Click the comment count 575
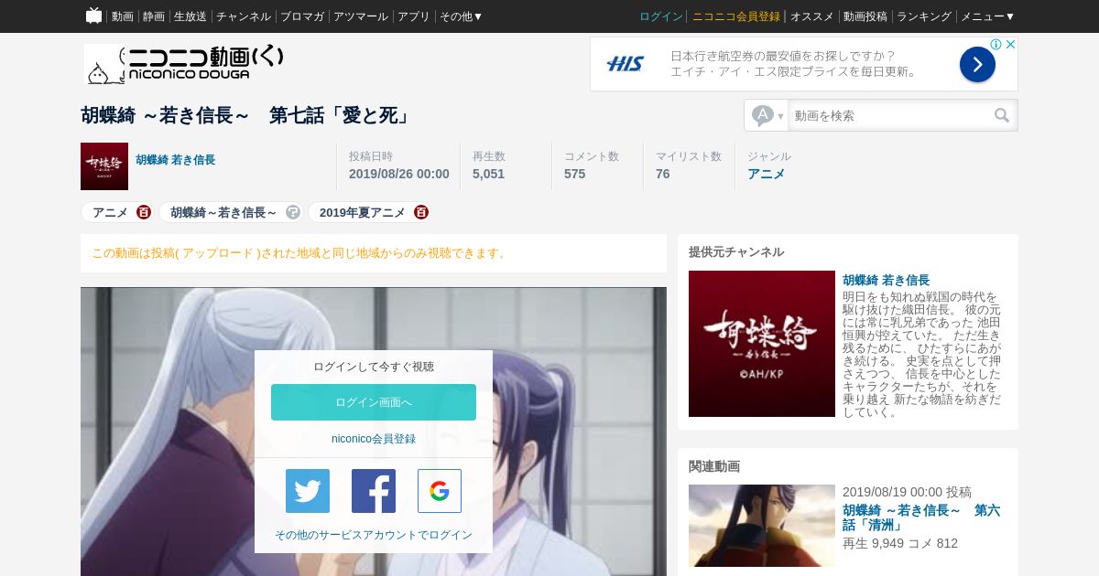 click(x=574, y=174)
